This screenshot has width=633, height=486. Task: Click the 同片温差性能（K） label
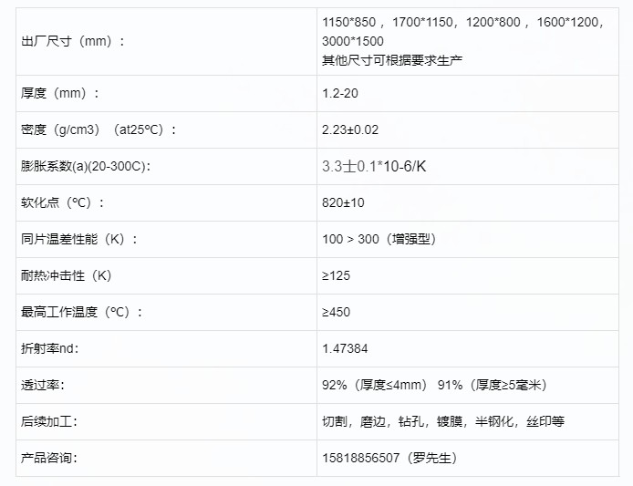79,239
